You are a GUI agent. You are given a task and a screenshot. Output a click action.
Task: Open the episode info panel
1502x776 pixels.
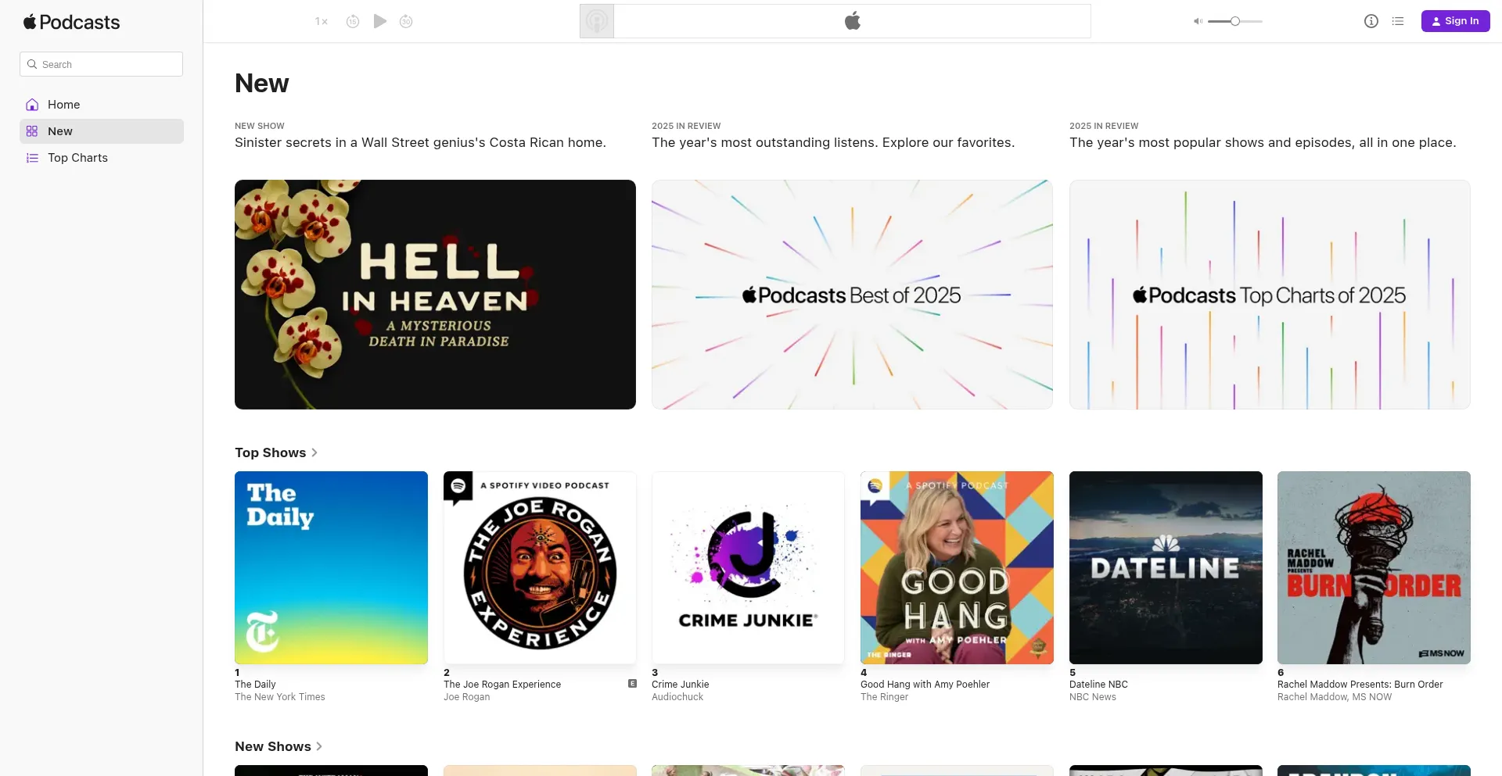1371,21
